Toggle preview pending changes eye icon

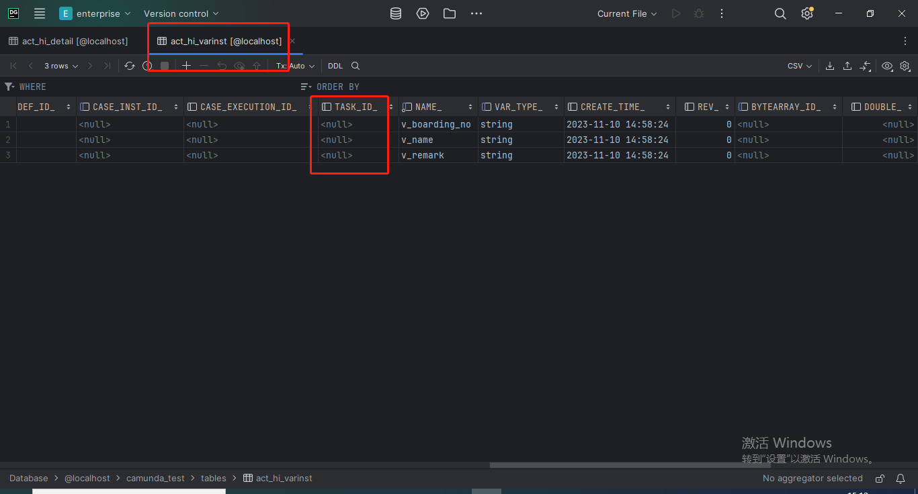pyautogui.click(x=239, y=66)
